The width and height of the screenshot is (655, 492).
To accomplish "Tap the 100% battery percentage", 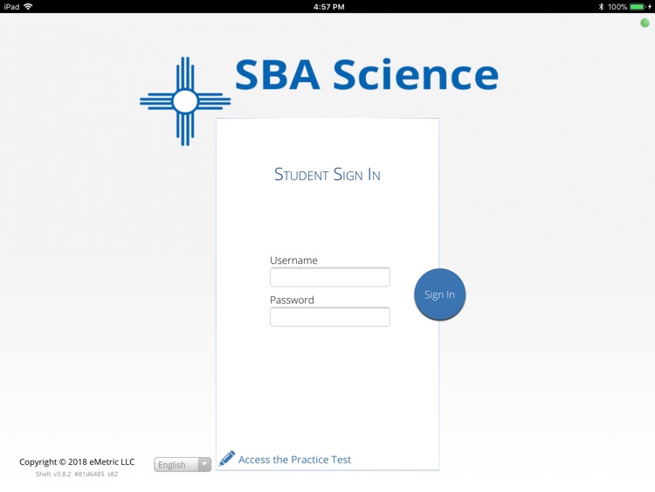I will click(x=617, y=7).
